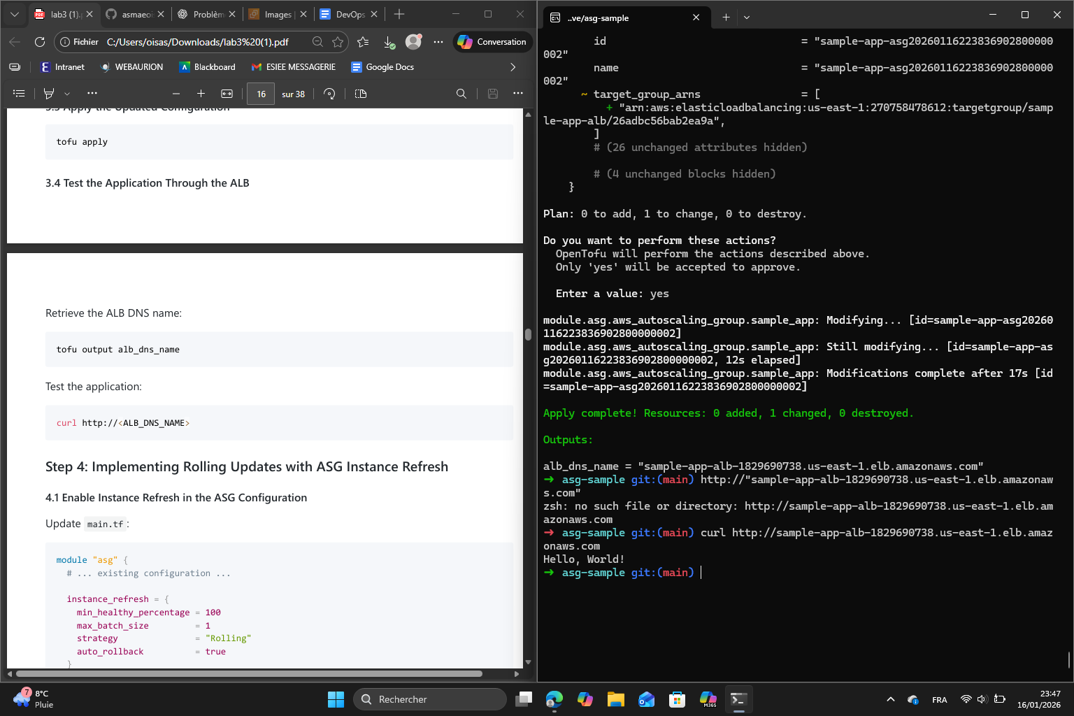Refresh the current browser page
The width and height of the screenshot is (1074, 716).
(x=40, y=42)
